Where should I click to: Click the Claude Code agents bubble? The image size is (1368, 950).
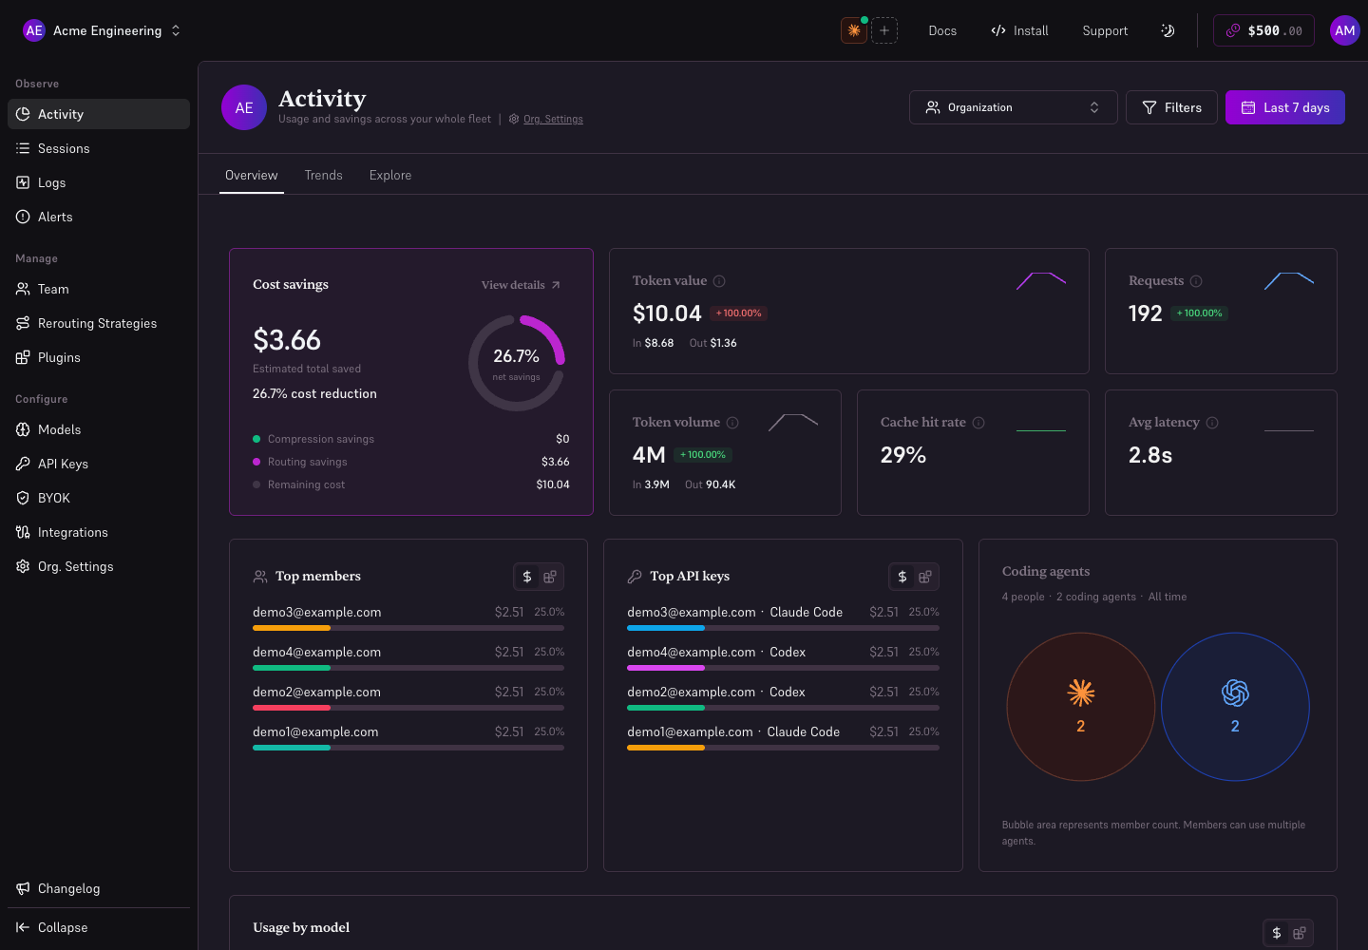tap(1081, 707)
